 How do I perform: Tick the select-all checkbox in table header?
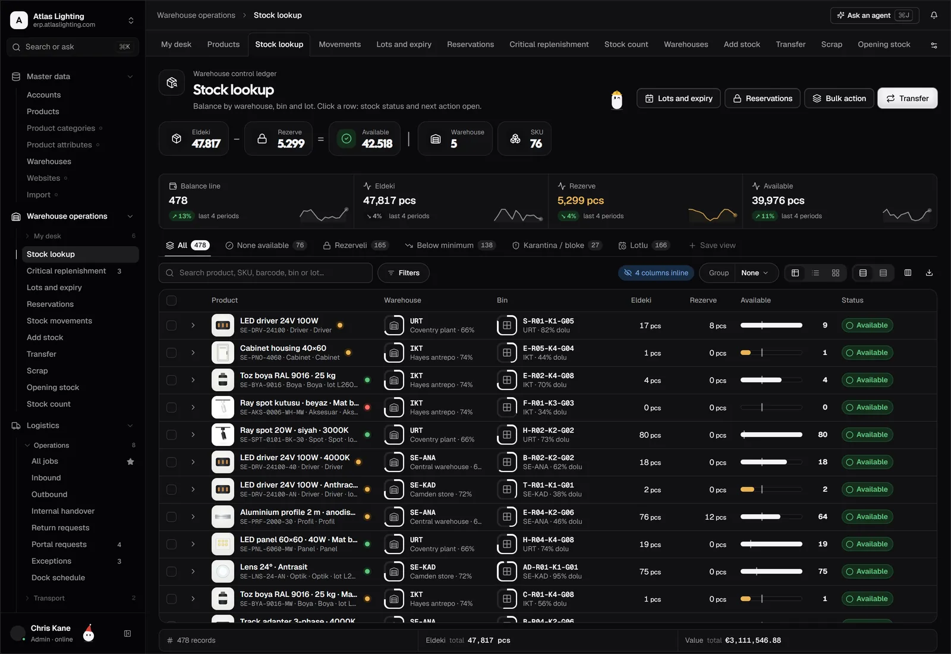[x=171, y=300]
